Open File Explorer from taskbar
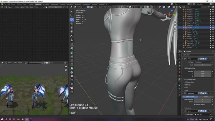Screen dimensions: 215x121 pyautogui.click(x=18, y=119)
